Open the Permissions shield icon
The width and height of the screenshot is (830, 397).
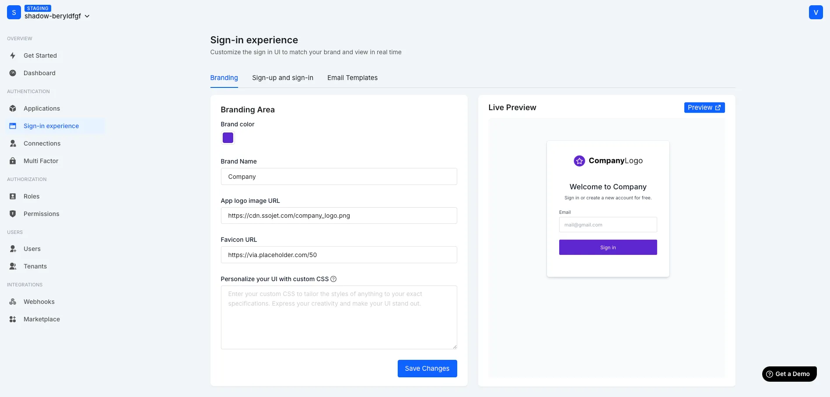pos(13,213)
